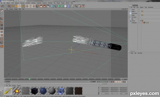Open the Render menu
Viewport: 160px width, 97px height.
[58, 3]
